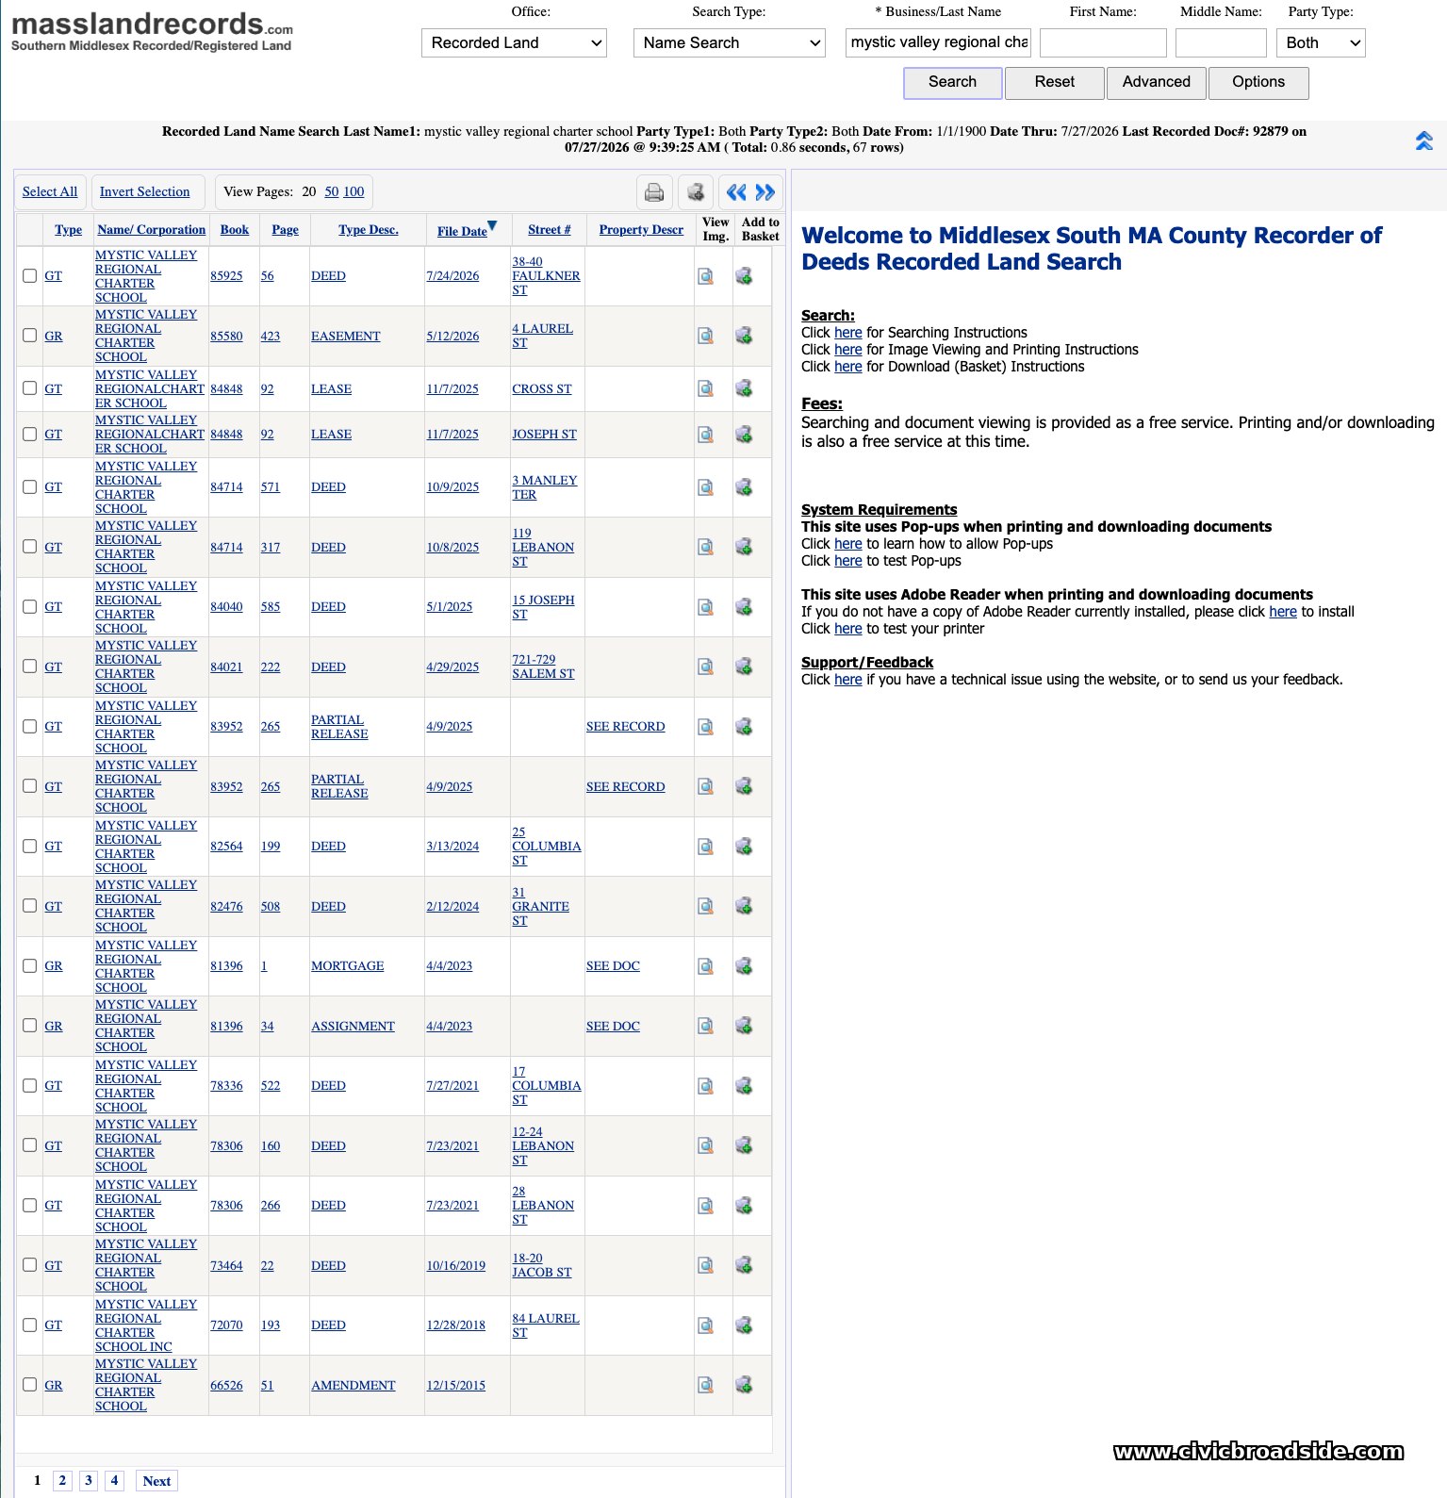The height and width of the screenshot is (1498, 1447).
Task: Open the basket icon in results toolbar
Action: pos(696,192)
